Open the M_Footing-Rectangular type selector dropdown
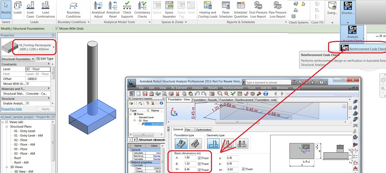Screen dimensions: 386x173 tap(53, 47)
